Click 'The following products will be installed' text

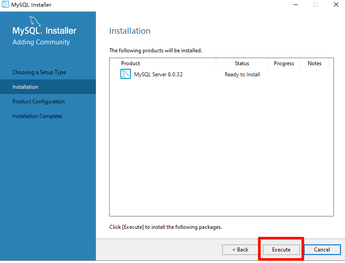(155, 51)
